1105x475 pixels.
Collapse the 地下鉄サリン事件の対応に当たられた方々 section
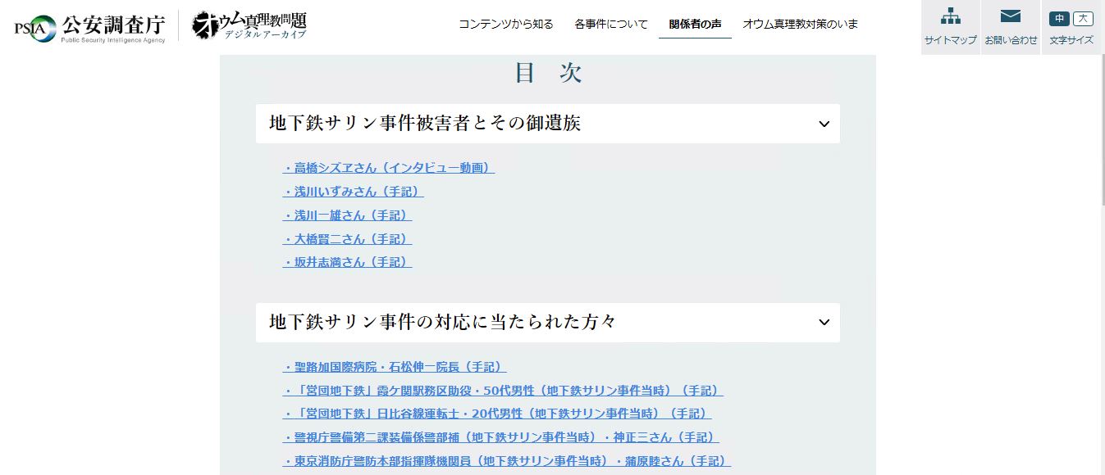pyautogui.click(x=823, y=322)
